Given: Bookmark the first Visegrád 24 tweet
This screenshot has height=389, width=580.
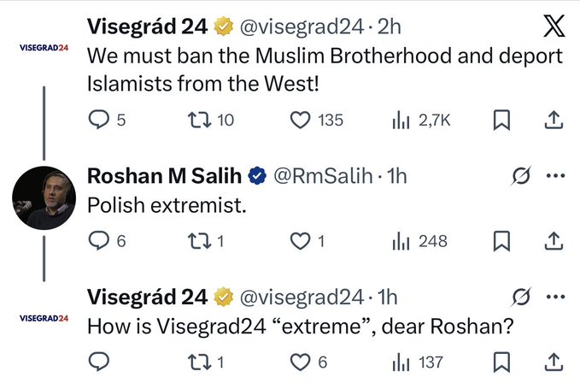Looking at the screenshot, I should point(502,121).
